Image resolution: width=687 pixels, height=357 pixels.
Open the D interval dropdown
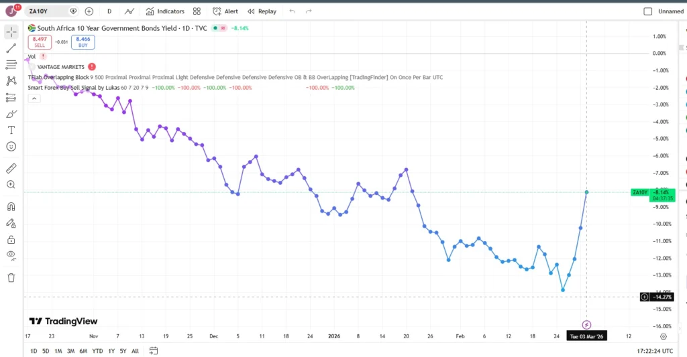[x=109, y=11]
